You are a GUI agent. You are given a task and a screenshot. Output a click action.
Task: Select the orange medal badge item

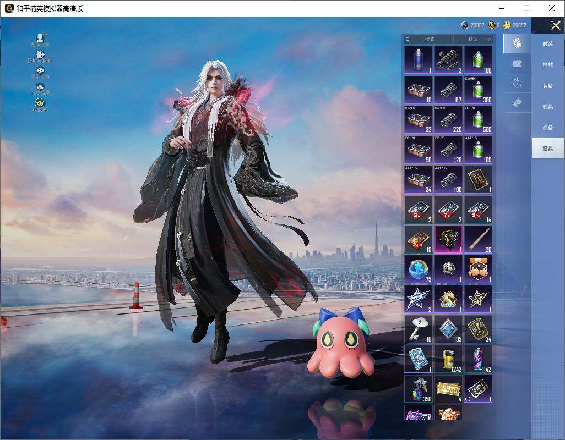click(478, 269)
